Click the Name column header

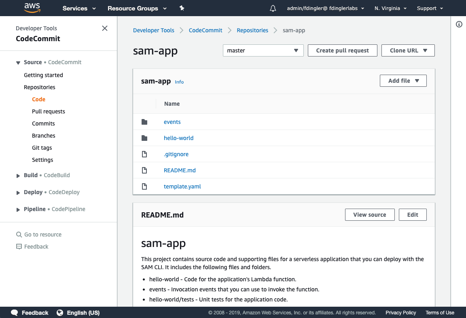point(172,104)
